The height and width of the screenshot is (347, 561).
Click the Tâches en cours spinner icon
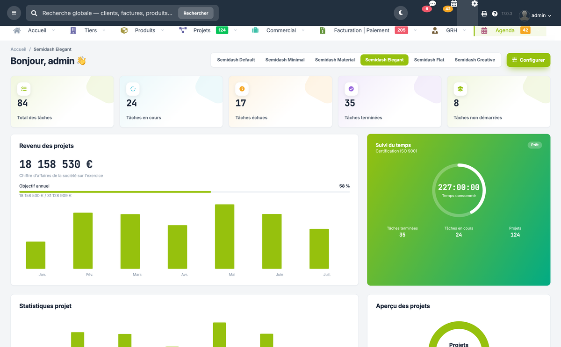coord(133,88)
